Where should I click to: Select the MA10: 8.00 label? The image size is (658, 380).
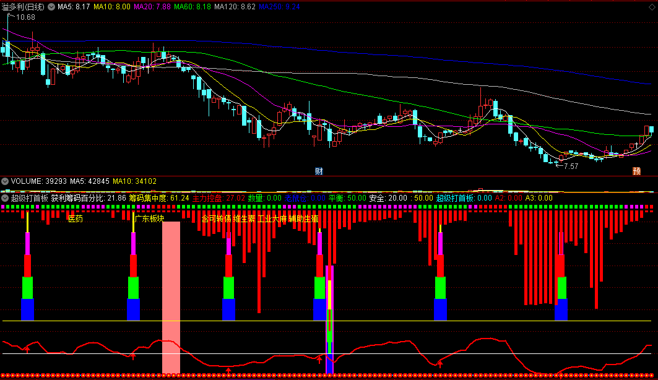tap(112, 7)
